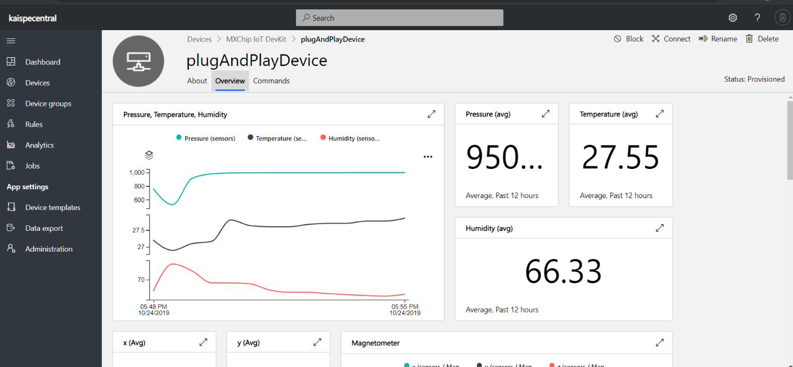Image resolution: width=793 pixels, height=367 pixels.
Task: Open the Analytics section
Action: pos(39,145)
